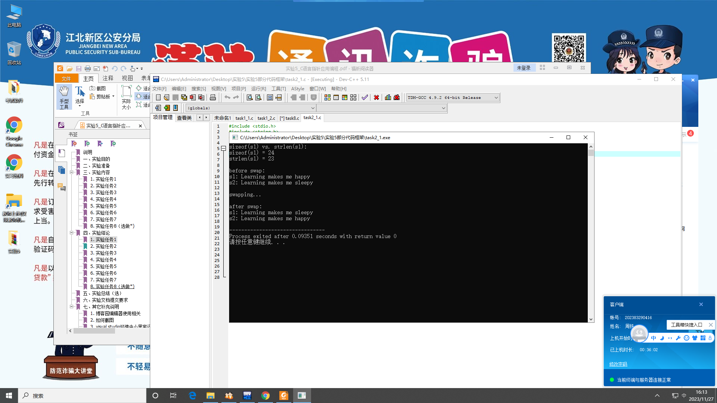The height and width of the screenshot is (403, 717).
Task: Click the delete-bookmark icon in bookmarks panel
Action: 74,144
